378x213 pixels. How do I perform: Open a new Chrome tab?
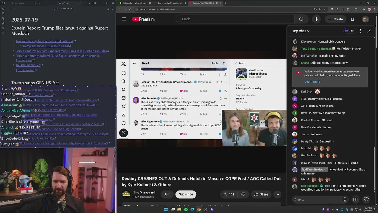click(226, 3)
